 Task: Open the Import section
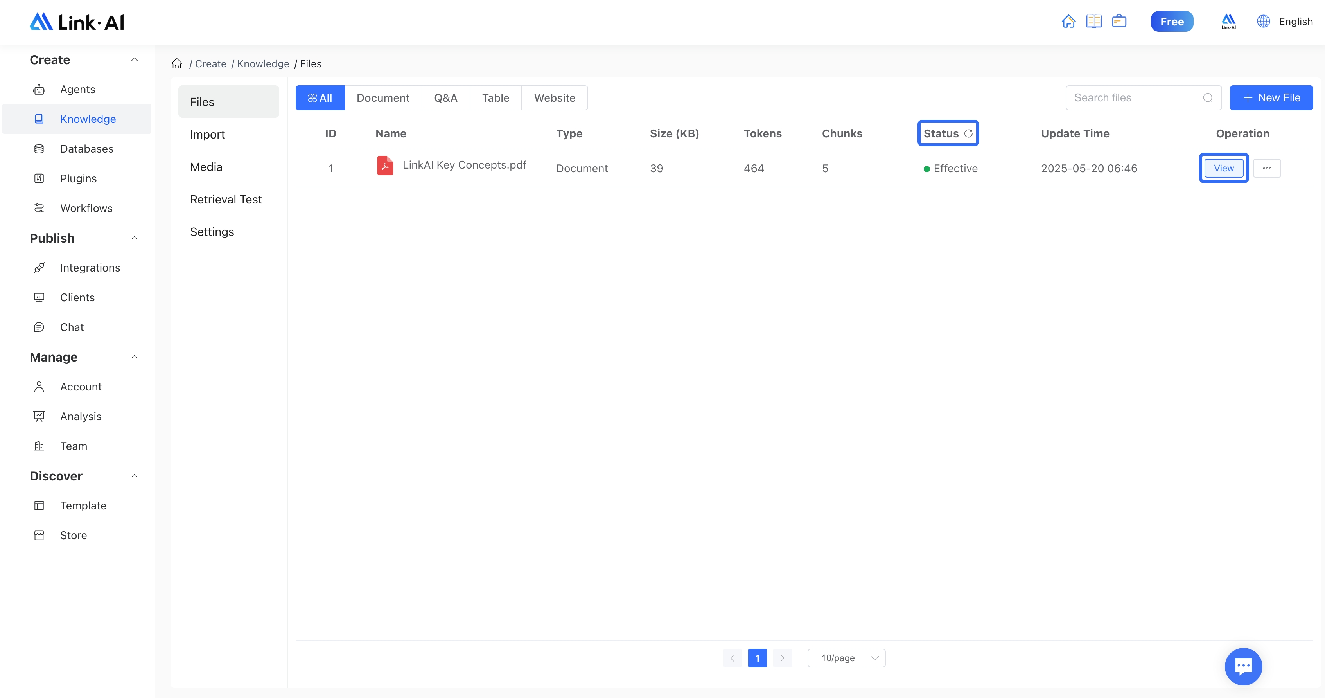(228, 134)
